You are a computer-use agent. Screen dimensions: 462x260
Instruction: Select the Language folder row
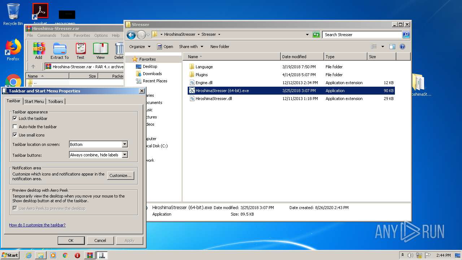tap(291, 67)
